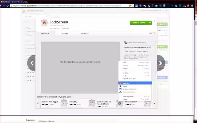Choose Save as in the context menu
Image resolution: width=197 pixels, height=123 pixels.
tap(135, 73)
